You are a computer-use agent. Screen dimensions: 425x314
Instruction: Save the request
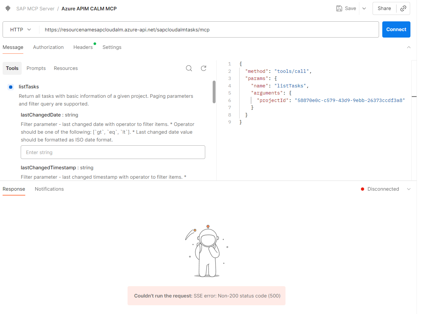pos(346,8)
